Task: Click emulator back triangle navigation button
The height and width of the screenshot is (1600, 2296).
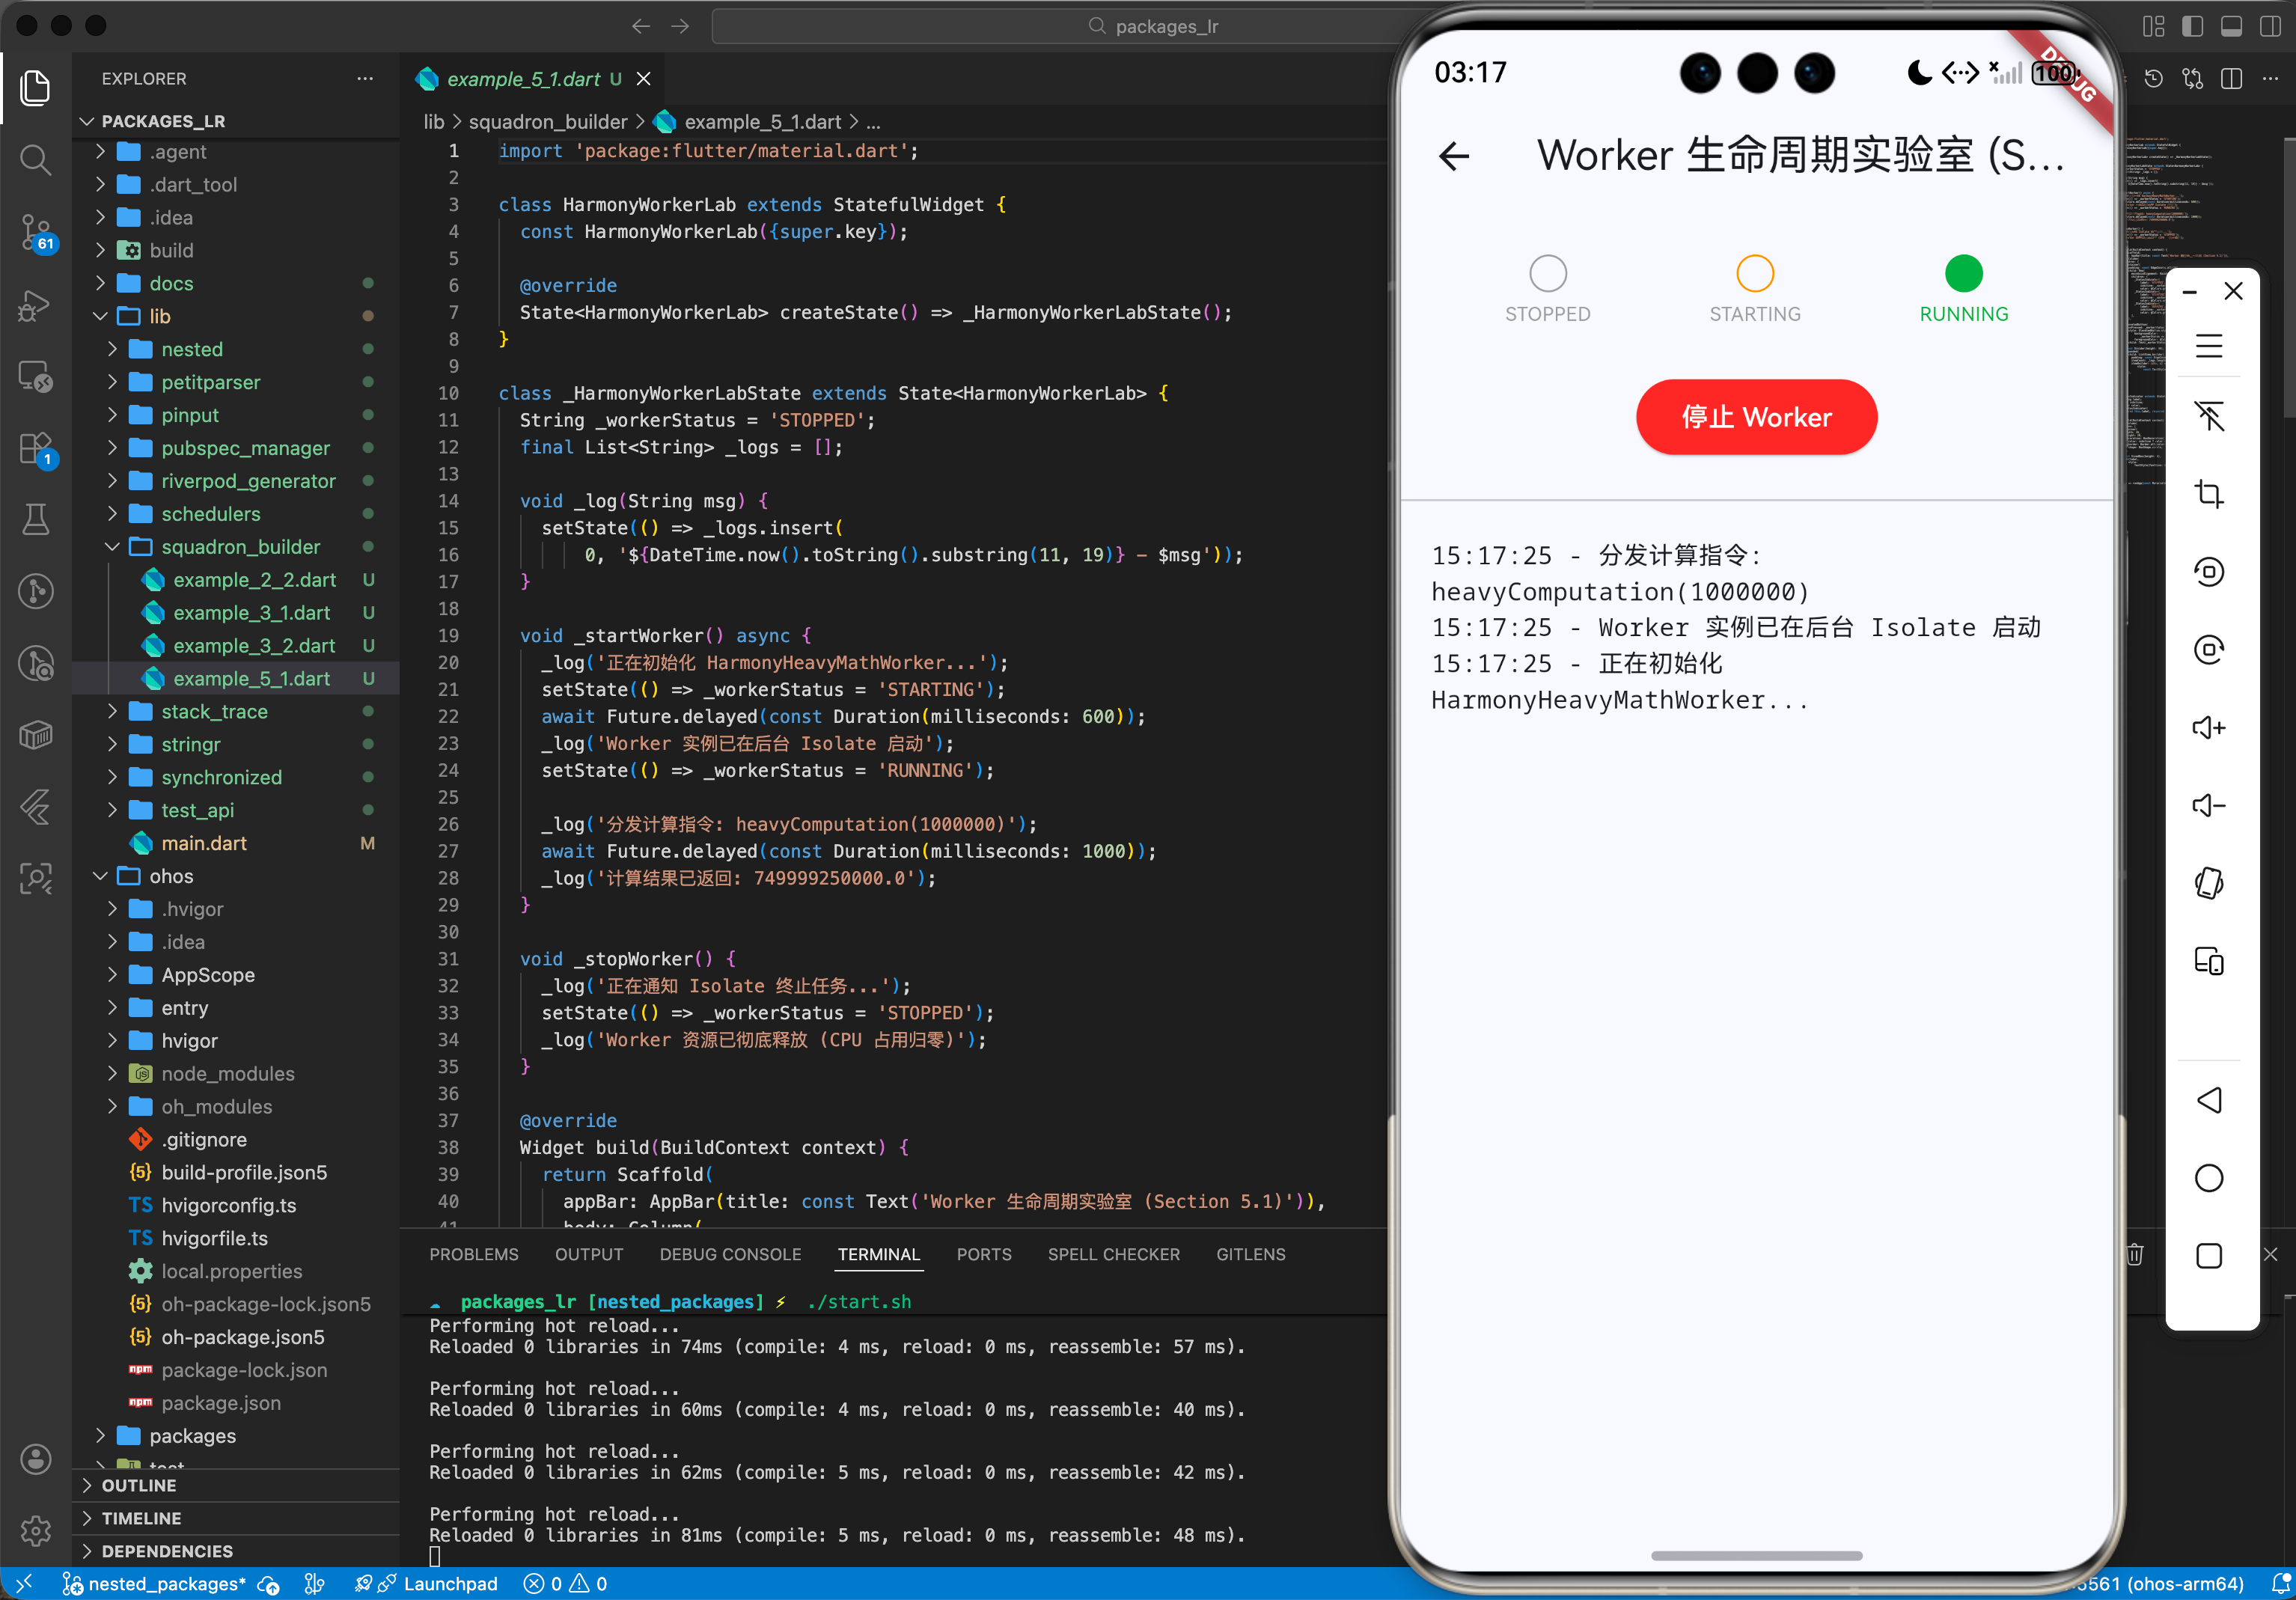Action: [2208, 1100]
